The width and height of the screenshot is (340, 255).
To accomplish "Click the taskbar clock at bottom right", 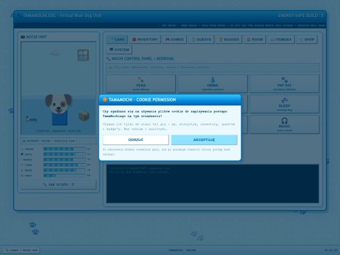I will [332, 250].
